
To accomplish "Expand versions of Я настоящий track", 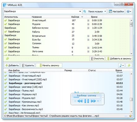I will [x=88, y=21].
